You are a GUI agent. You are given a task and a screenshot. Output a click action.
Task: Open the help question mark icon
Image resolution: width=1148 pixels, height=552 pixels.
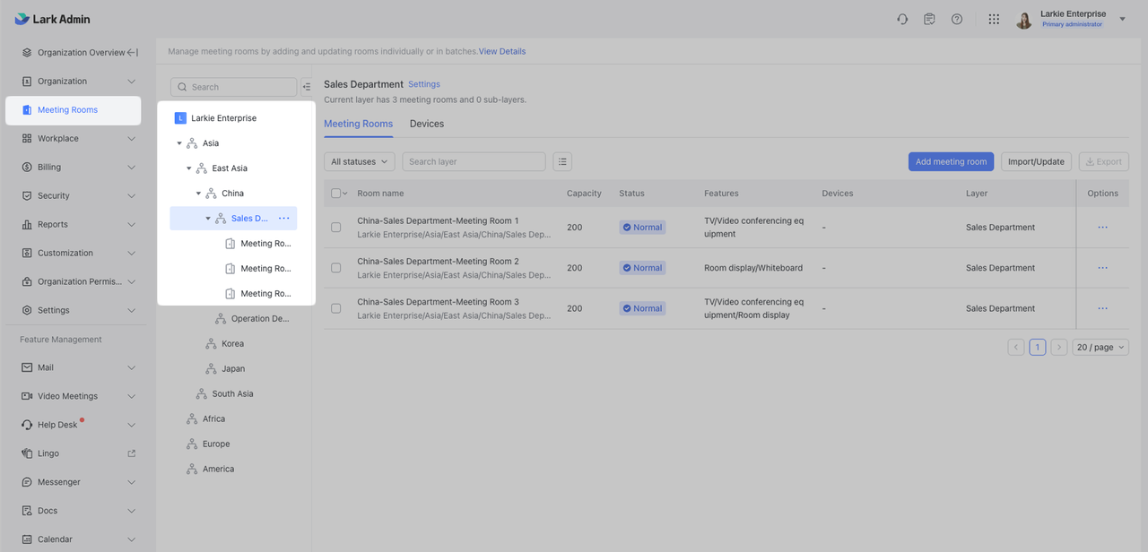point(957,19)
